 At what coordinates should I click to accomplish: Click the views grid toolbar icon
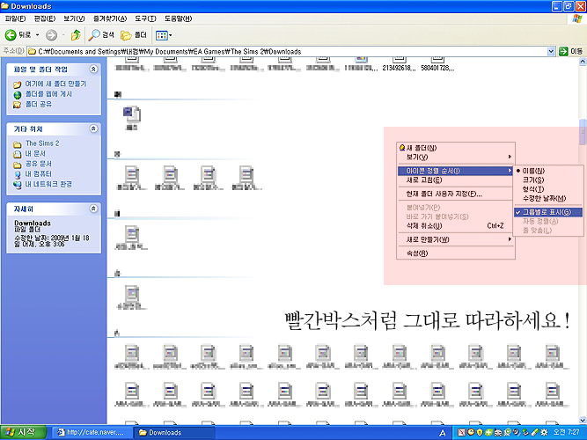[161, 35]
